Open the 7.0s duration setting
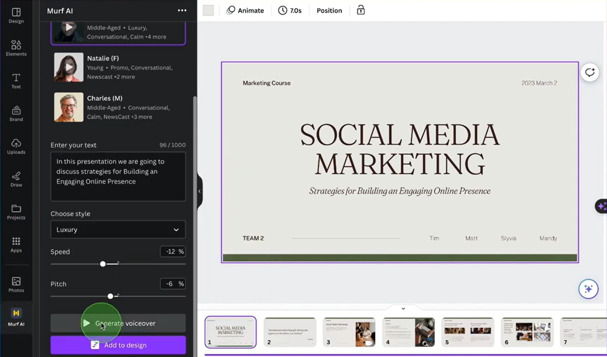Screen dimensions: 607x357 [290, 10]
